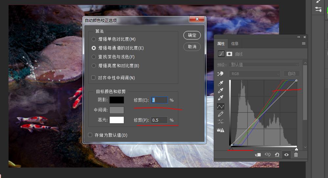The height and width of the screenshot is (178, 328).
Task: Click the clip to layer icon
Action: (258, 155)
